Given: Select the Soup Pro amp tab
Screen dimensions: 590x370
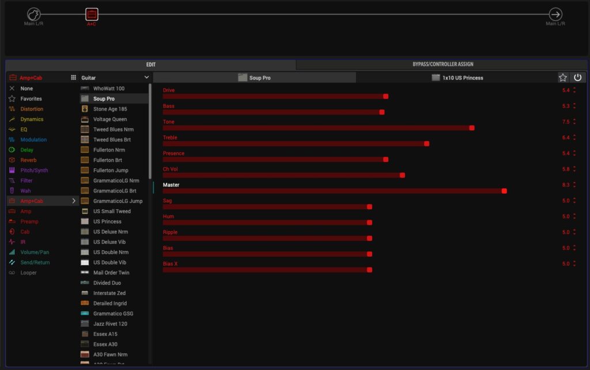Looking at the screenshot, I should 254,78.
